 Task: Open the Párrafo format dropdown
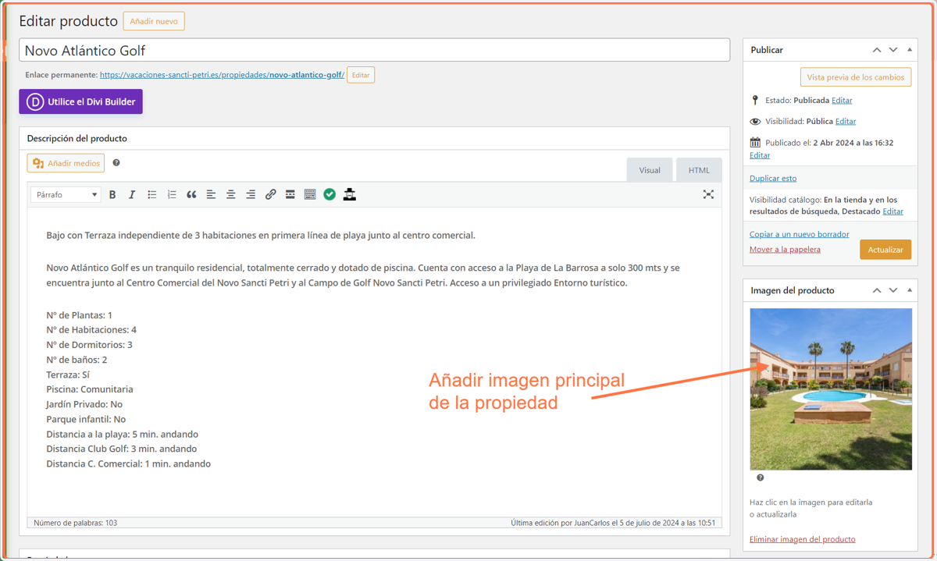coord(66,194)
